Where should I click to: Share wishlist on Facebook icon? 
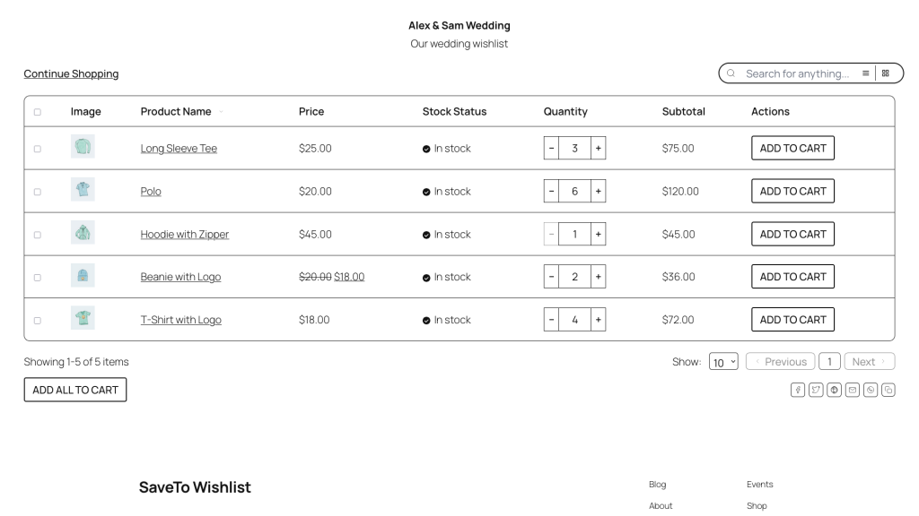click(x=797, y=391)
